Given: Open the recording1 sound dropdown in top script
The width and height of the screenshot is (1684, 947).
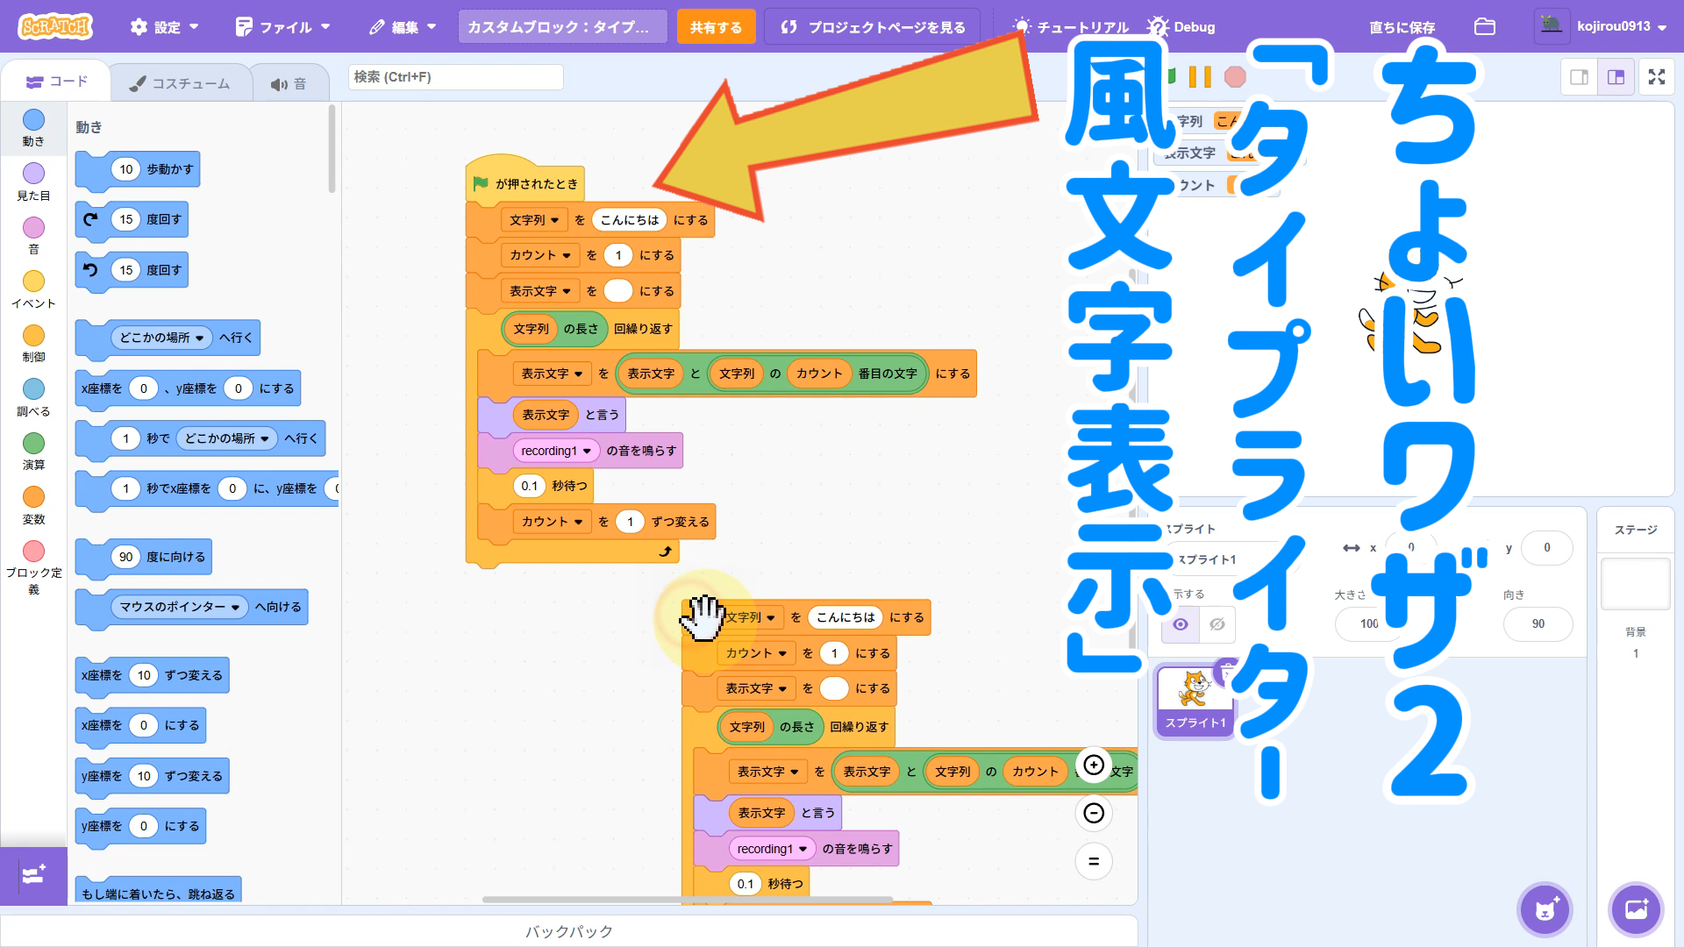Looking at the screenshot, I should (x=587, y=452).
